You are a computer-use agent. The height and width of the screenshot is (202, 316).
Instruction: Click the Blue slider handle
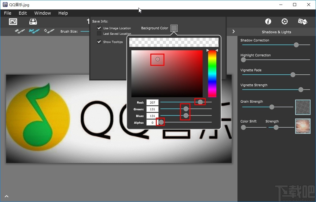pos(186,115)
